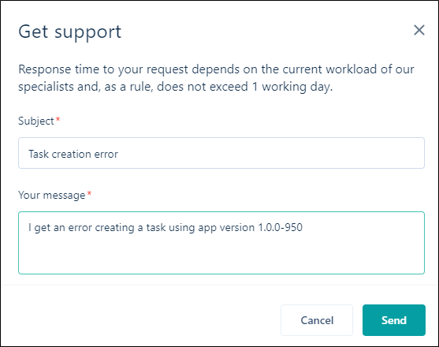Close the Get support dialog with X
The height and width of the screenshot is (347, 439).
pos(419,30)
